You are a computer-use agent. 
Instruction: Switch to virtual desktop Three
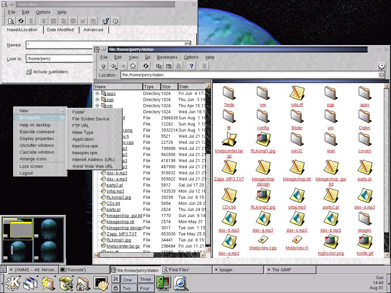pyautogui.click(x=145, y=279)
